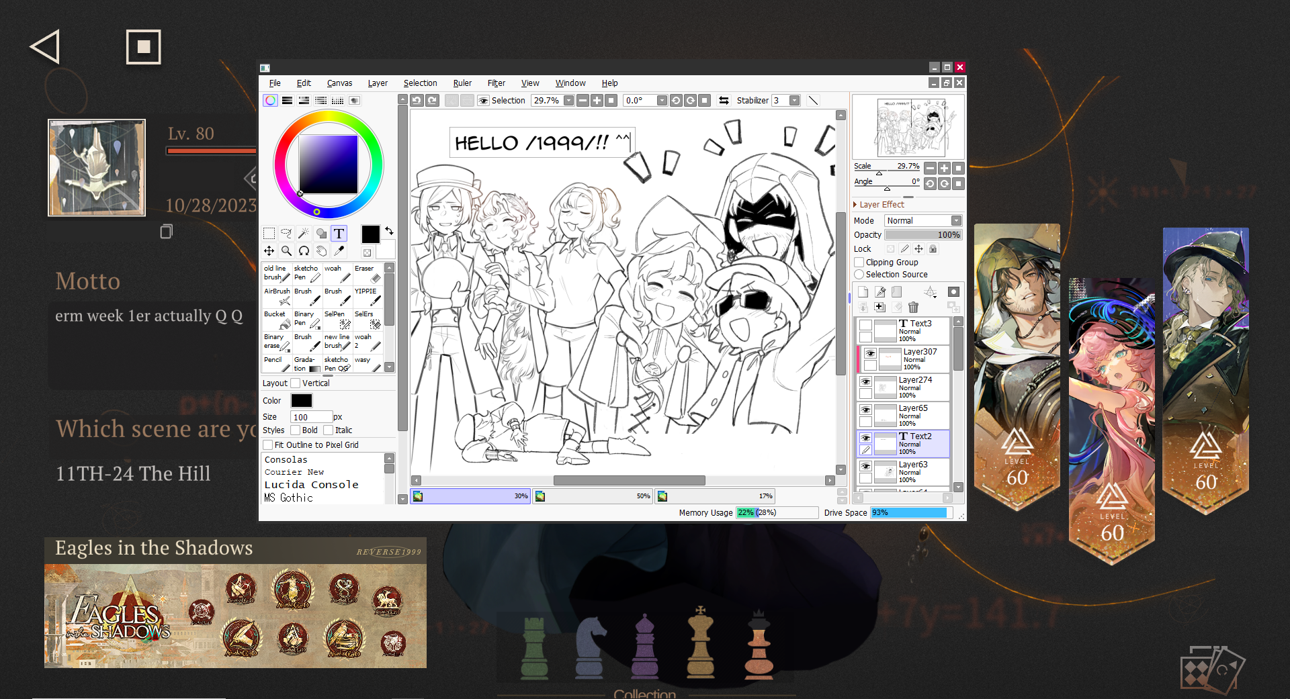Screen dimensions: 1290x699
Task: Open the Stabilizer level dropdown
Action: (794, 101)
